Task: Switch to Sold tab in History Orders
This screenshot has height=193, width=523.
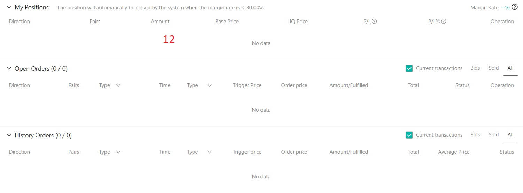Action: [x=493, y=135]
